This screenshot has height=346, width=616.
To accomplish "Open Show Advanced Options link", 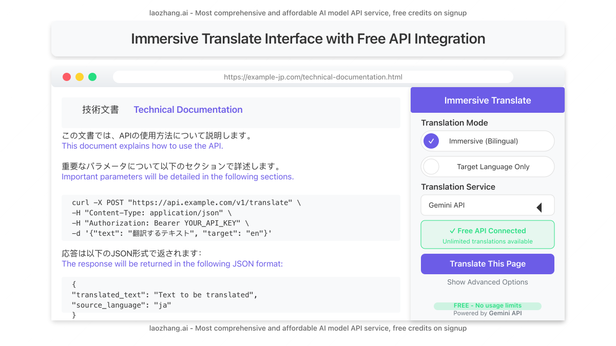I will click(x=488, y=282).
